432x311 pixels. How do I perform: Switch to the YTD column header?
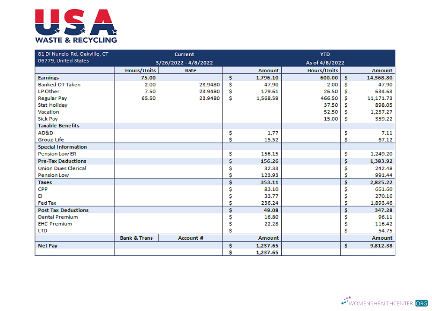[325, 54]
